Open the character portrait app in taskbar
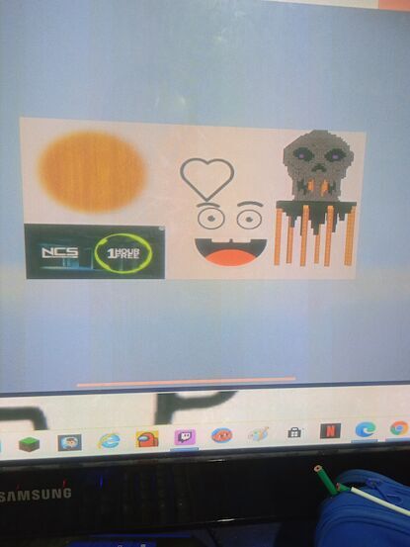The height and width of the screenshot is (547, 410). [70, 442]
